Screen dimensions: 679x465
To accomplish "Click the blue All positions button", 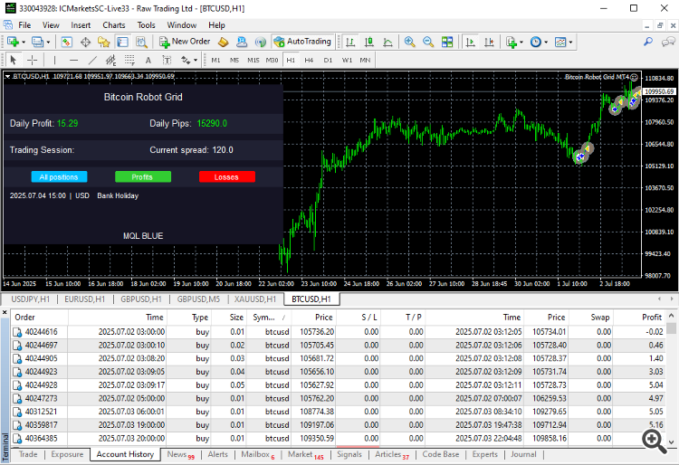I will [59, 177].
